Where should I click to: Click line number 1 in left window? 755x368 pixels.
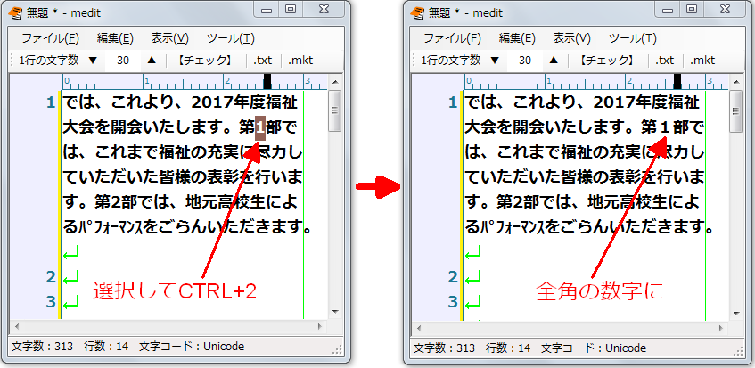51,102
